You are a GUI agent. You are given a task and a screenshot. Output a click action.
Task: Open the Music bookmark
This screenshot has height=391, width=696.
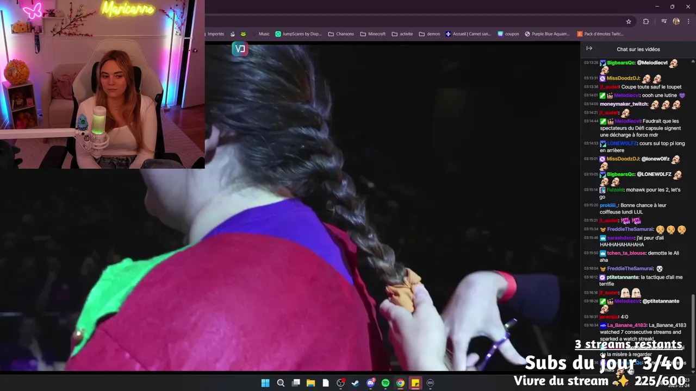(x=264, y=34)
